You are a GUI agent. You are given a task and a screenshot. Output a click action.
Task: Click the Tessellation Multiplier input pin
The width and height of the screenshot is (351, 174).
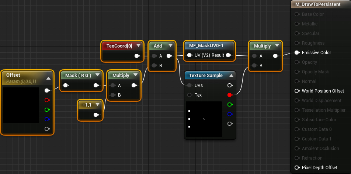tap(297, 110)
